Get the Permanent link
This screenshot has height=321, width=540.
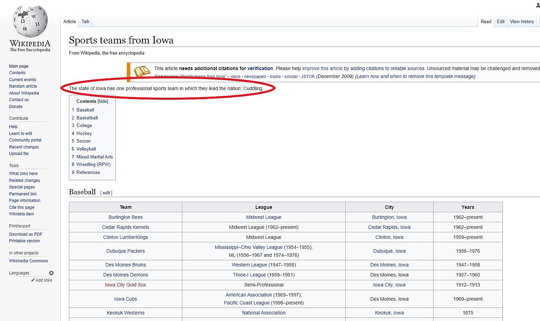pyautogui.click(x=23, y=194)
